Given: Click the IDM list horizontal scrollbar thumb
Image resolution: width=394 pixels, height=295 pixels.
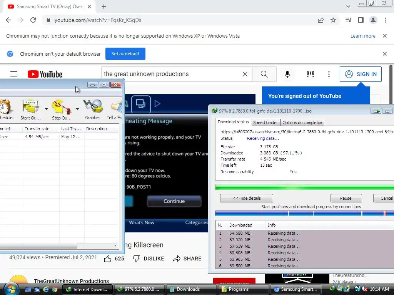Looking at the screenshot, I should click(x=38, y=245).
